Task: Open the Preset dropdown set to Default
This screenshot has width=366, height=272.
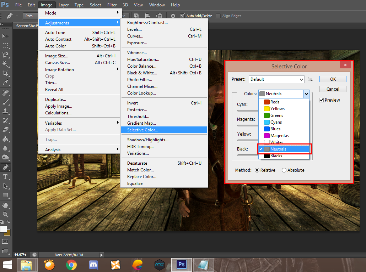Action: pyautogui.click(x=276, y=79)
